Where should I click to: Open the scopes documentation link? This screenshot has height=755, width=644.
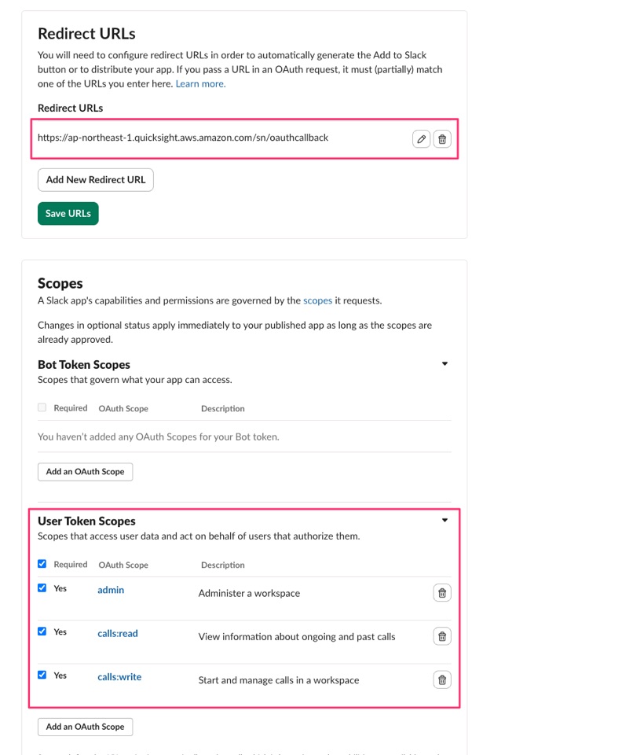(317, 300)
